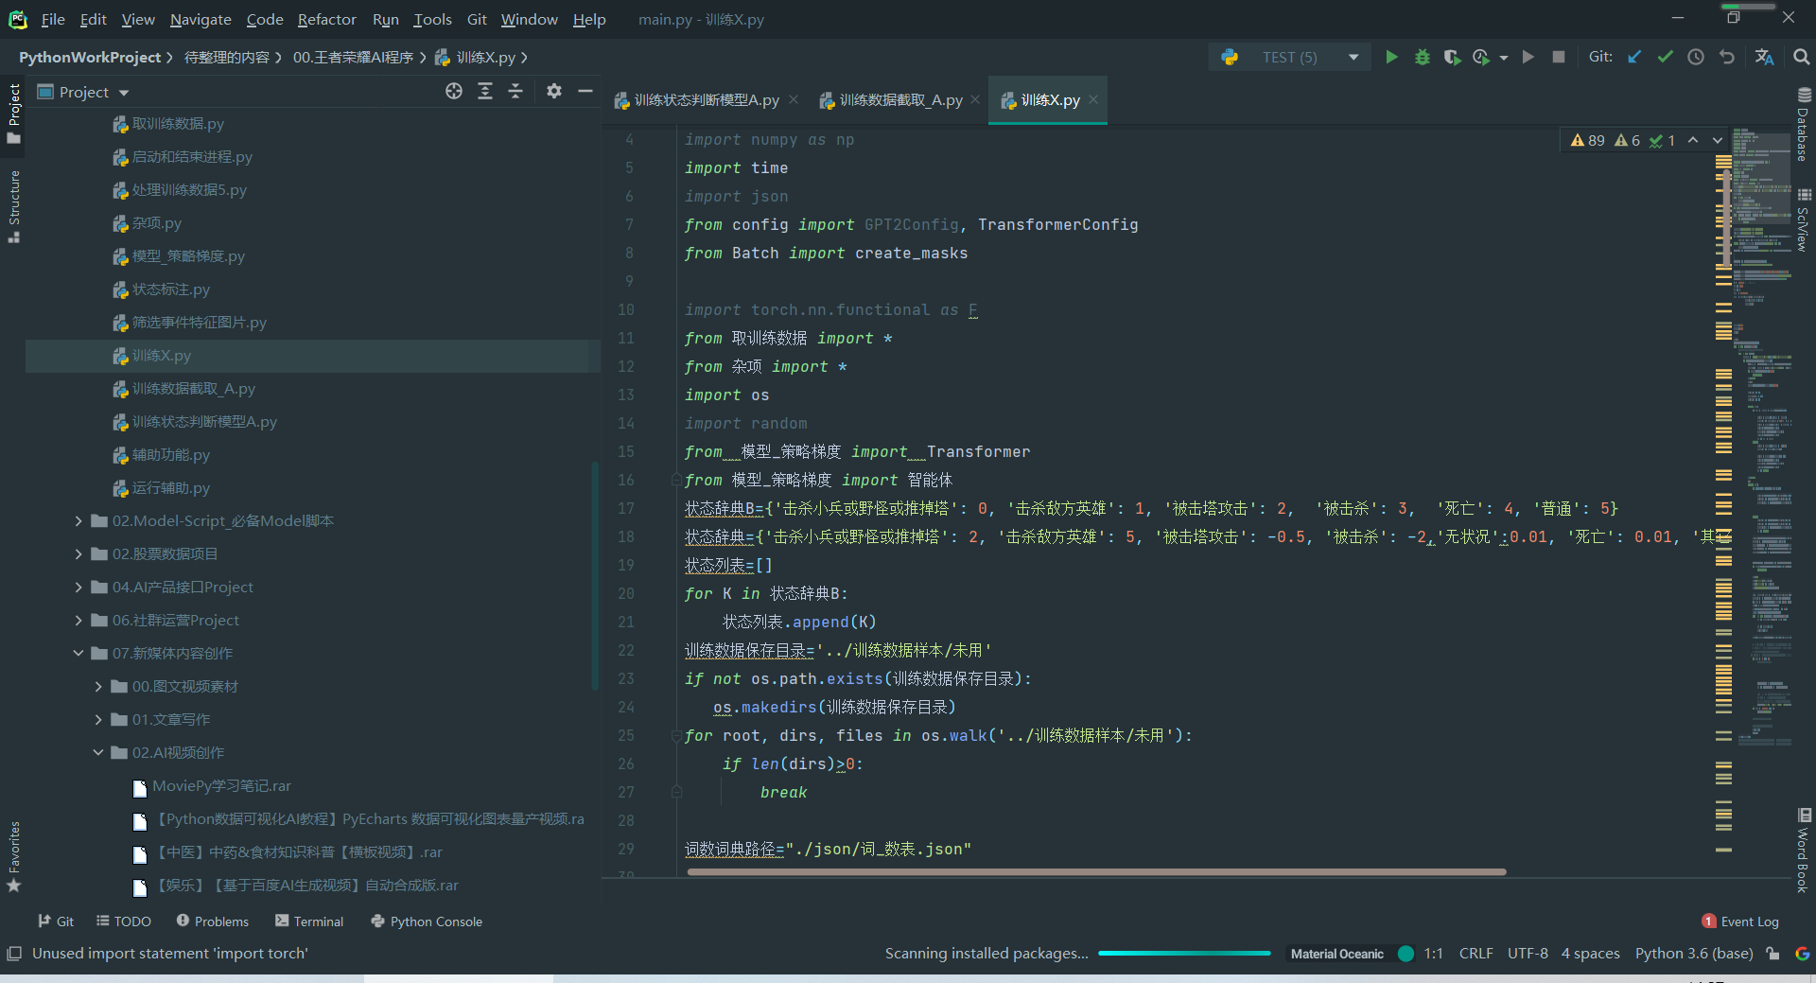Open the Favorites tool window

coord(13,857)
